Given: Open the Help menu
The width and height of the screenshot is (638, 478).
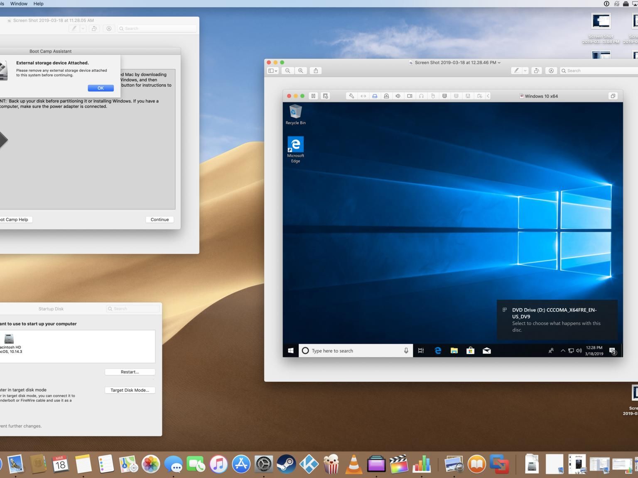Looking at the screenshot, I should coord(38,4).
